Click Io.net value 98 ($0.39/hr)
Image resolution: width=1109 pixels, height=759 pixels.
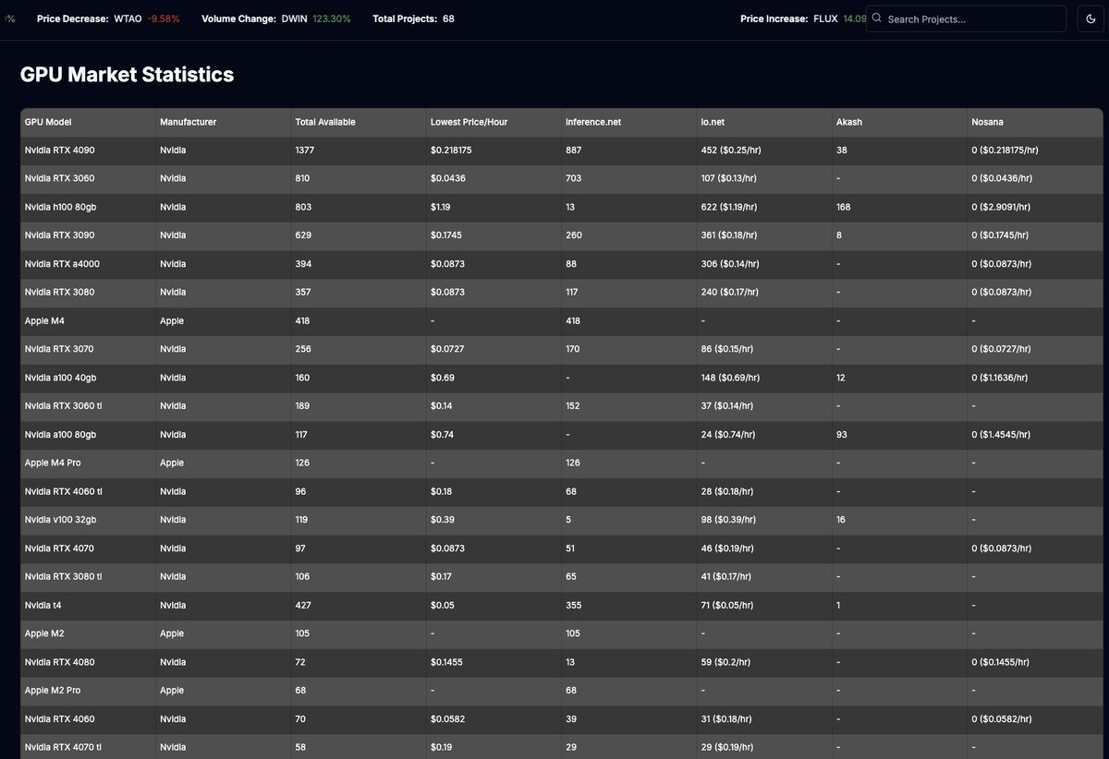tap(727, 520)
